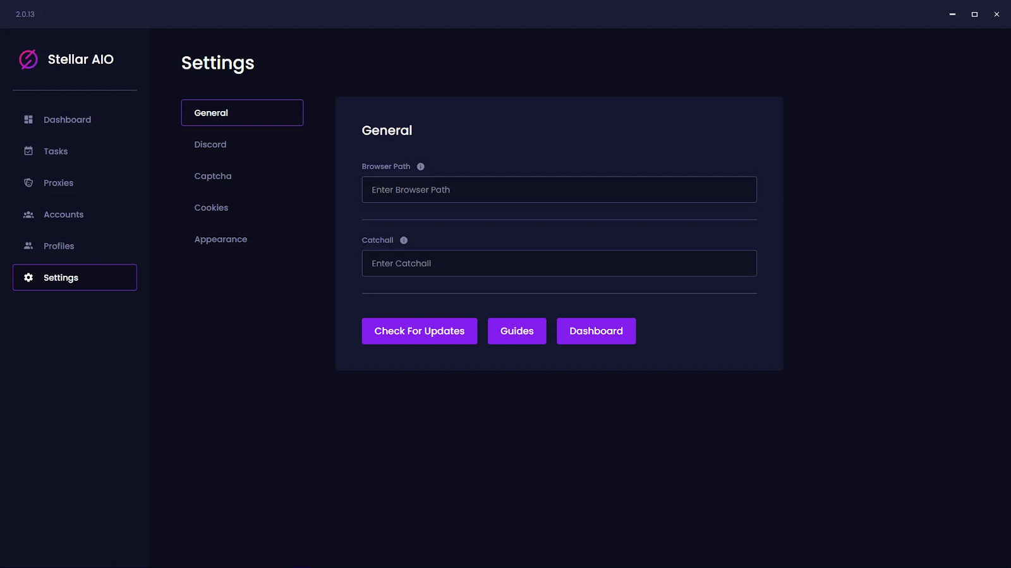
Task: Minimize the application window
Action: pyautogui.click(x=952, y=13)
